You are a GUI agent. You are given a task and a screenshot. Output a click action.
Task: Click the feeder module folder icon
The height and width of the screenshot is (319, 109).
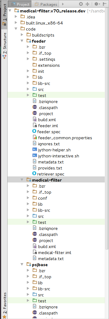[29, 41]
